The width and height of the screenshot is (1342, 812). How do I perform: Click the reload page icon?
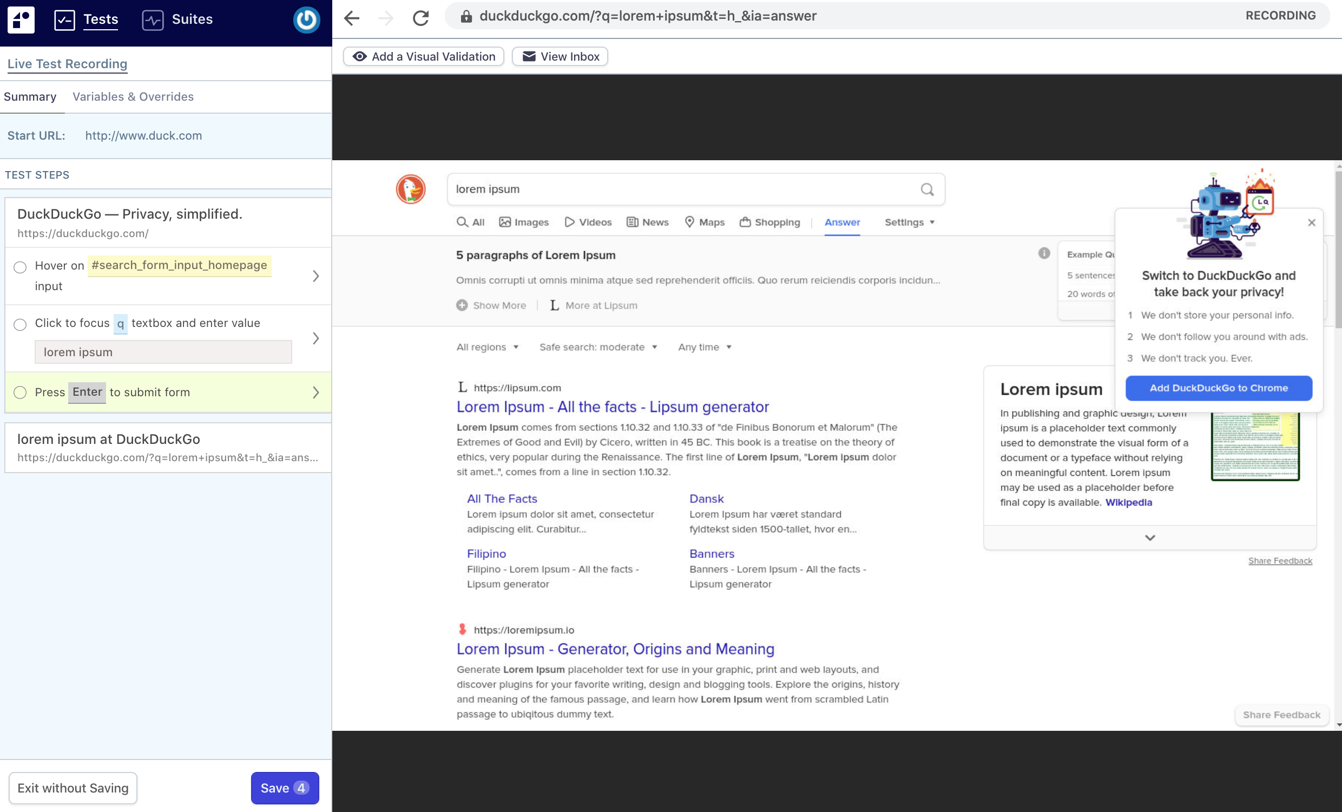pyautogui.click(x=421, y=15)
